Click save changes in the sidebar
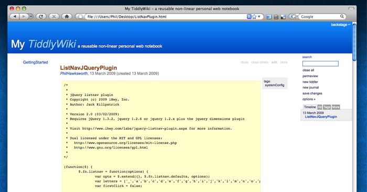Screen dimensions: 367x192 [x=312, y=93]
